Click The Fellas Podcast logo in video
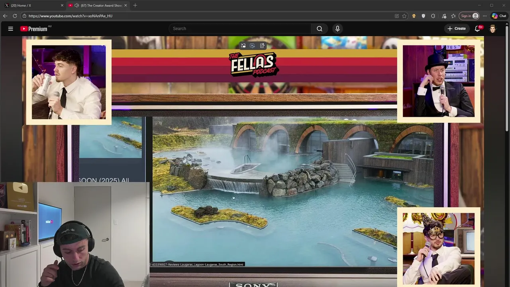510x287 pixels. pyautogui.click(x=254, y=65)
